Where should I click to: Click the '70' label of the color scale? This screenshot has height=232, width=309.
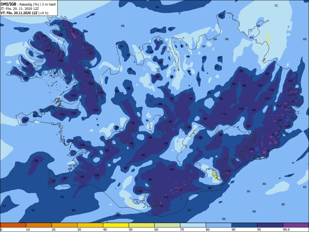point(182,230)
